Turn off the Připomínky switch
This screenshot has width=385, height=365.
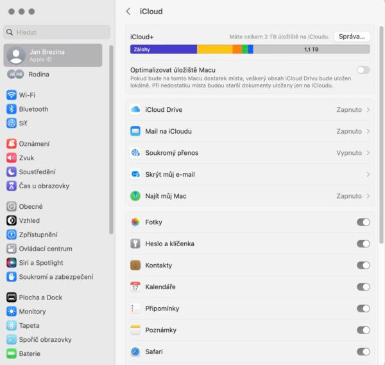[363, 308]
